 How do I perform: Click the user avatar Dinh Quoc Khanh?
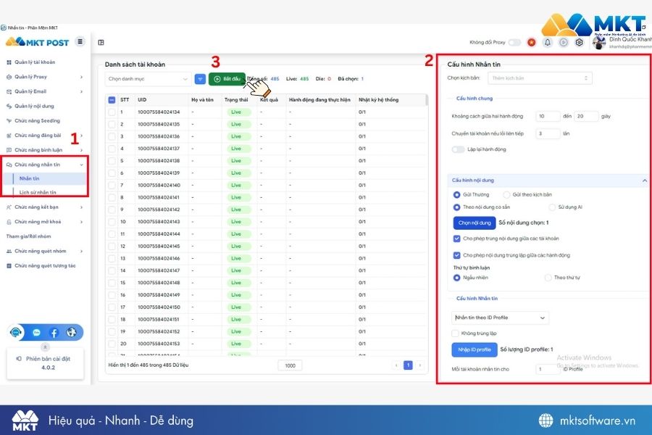coord(599,43)
